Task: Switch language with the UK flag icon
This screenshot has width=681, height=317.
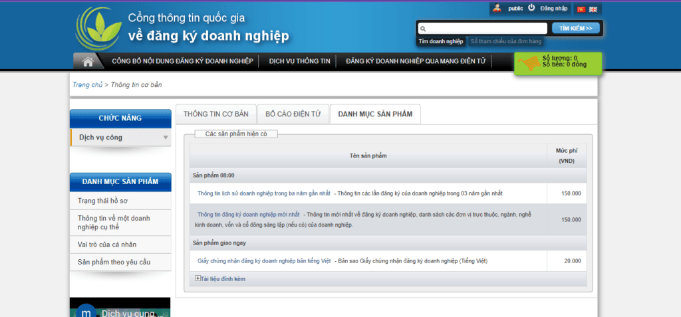Action: tap(593, 9)
